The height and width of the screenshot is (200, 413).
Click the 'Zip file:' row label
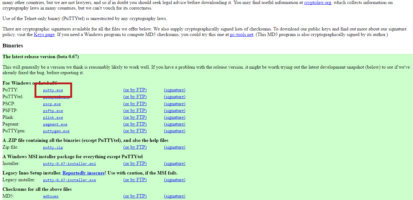10,147
